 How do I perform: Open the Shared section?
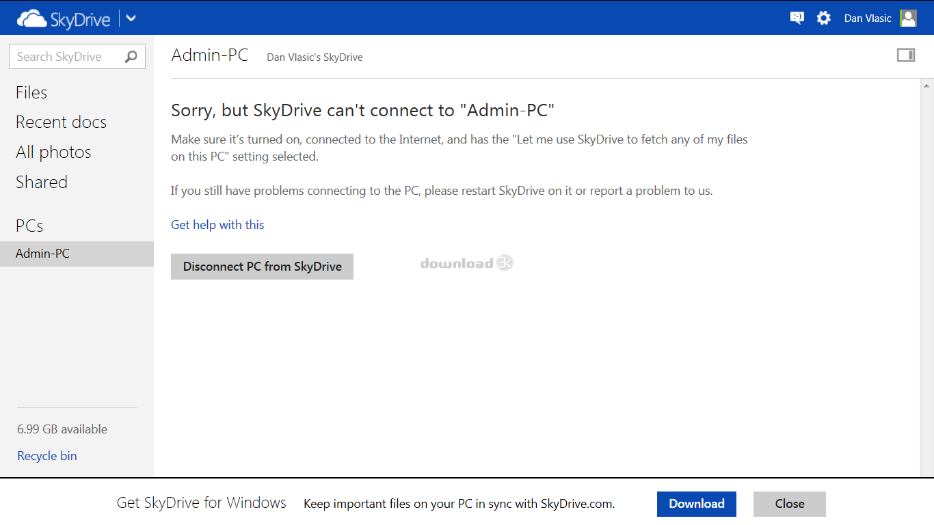[42, 182]
